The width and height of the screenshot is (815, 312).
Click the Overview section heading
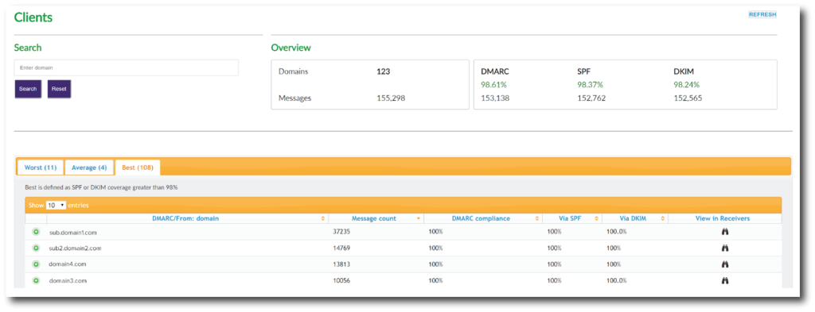pos(291,48)
